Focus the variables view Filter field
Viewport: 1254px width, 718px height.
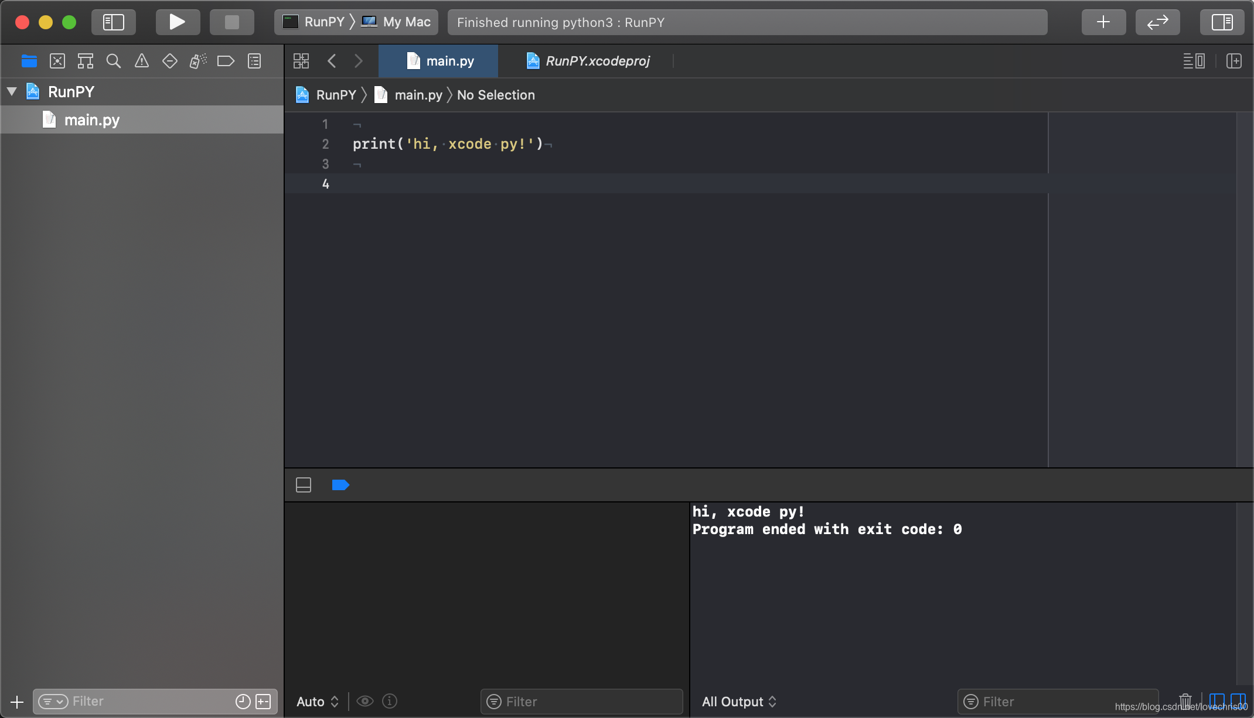(582, 701)
